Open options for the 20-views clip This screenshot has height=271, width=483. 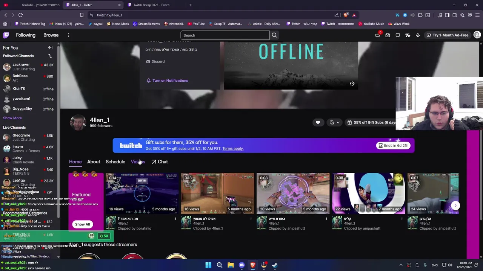[x=326, y=218]
